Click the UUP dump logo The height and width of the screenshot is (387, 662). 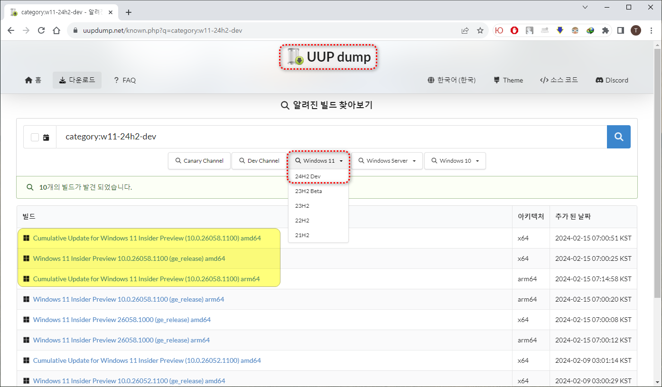(328, 57)
